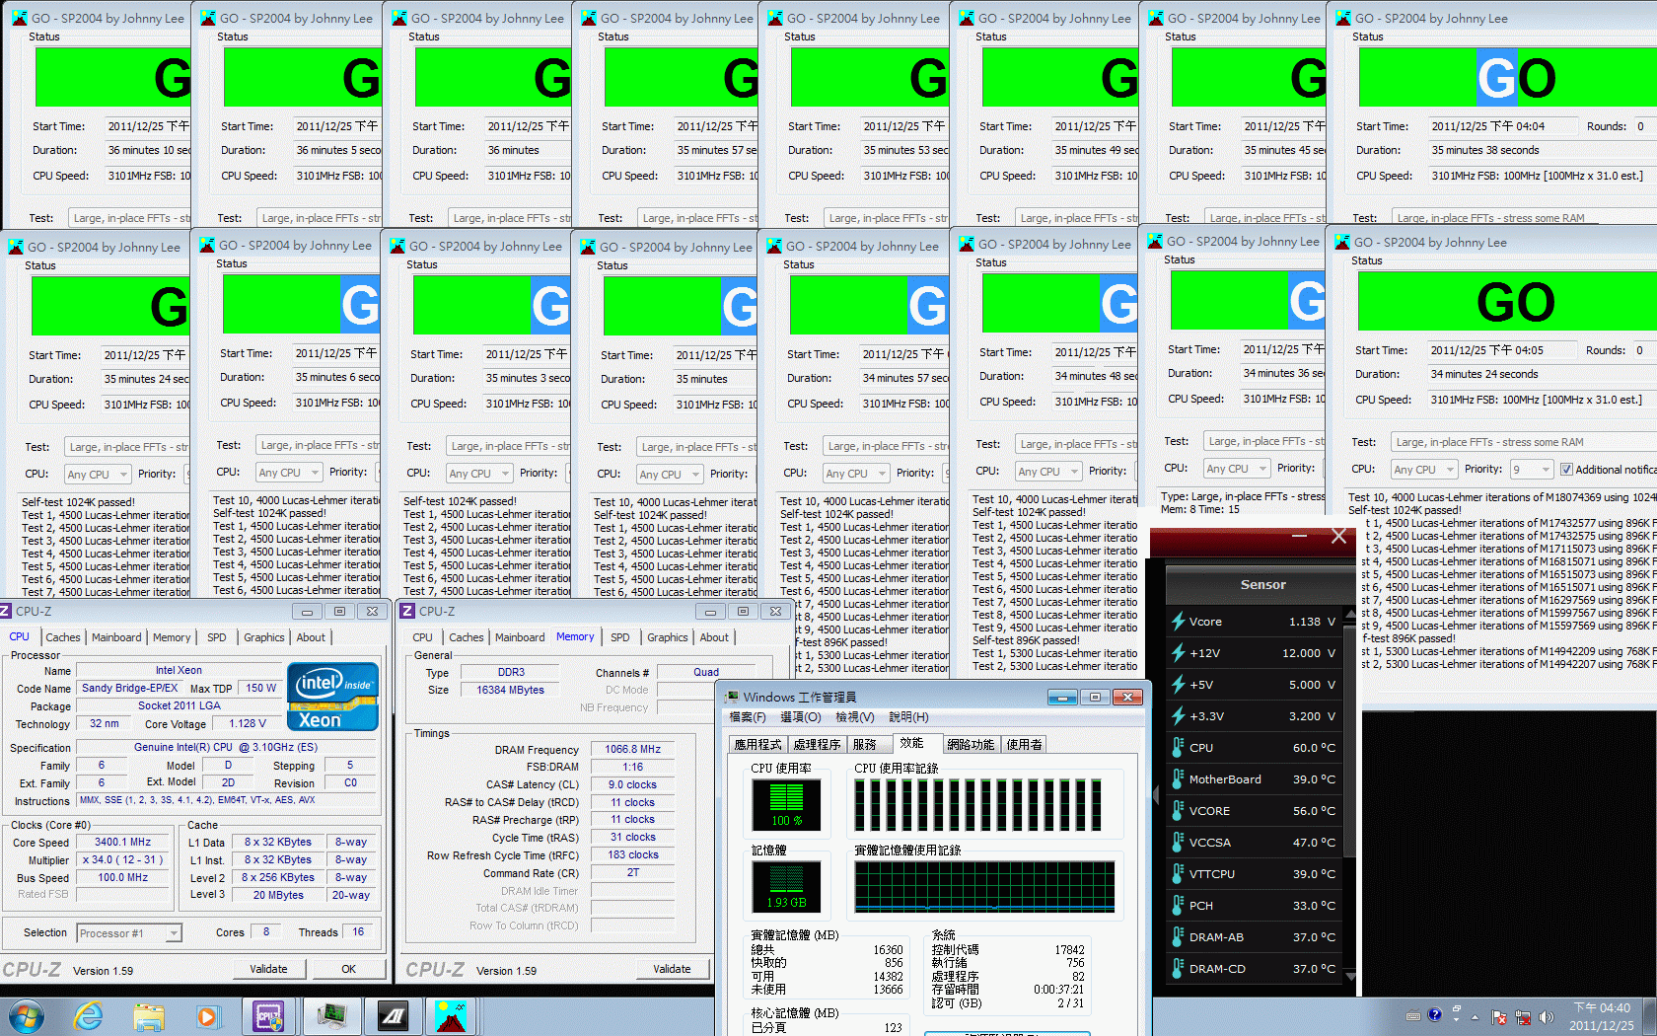Click the 35 minutes 38 seconds Duration field
Screen dimensions: 1657x1036
pyautogui.click(x=1543, y=150)
